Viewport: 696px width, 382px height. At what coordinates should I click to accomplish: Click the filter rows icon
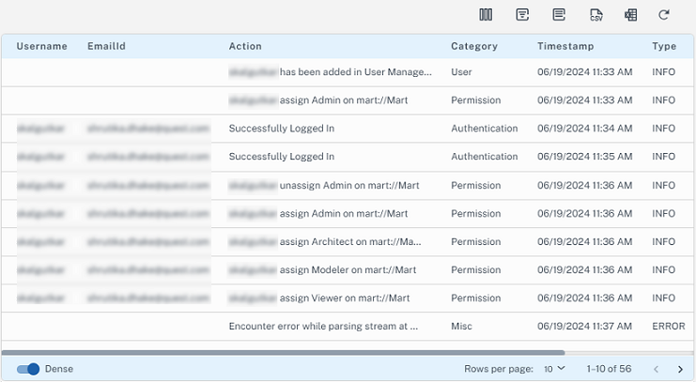523,15
